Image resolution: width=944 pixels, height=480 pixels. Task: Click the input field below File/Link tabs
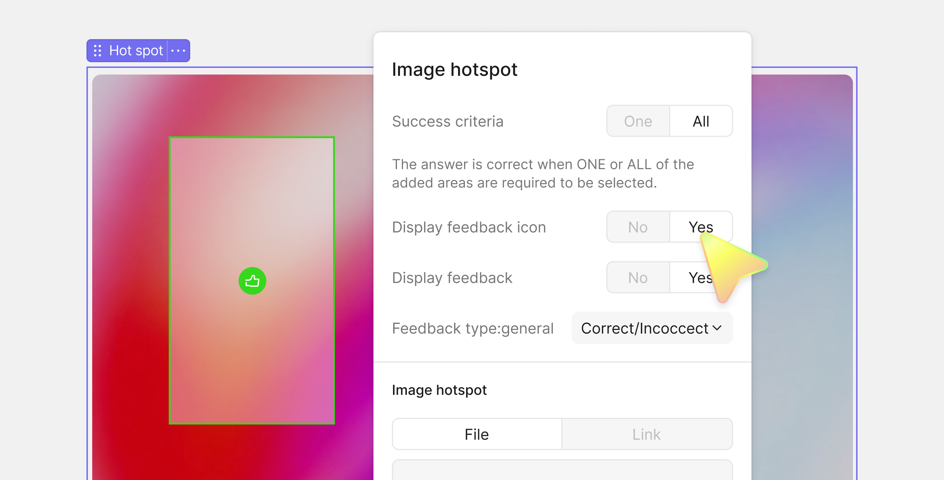click(x=562, y=470)
